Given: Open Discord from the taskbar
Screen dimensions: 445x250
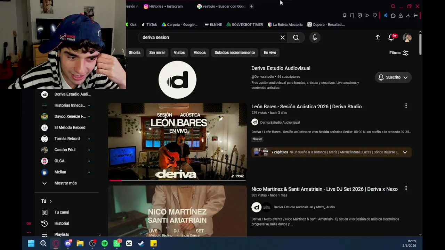Looking at the screenshot, I should point(68,244).
